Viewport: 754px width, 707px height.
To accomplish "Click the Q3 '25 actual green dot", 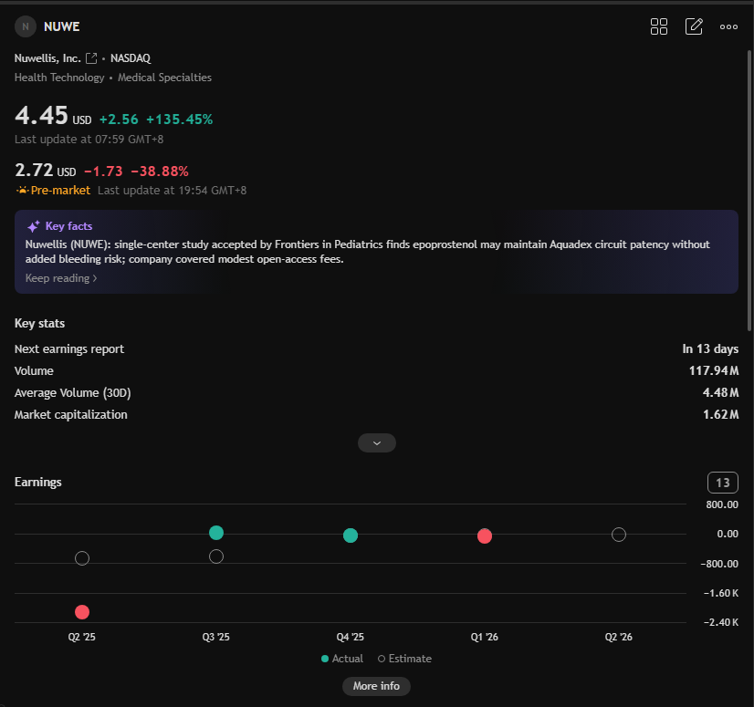I will click(x=216, y=533).
